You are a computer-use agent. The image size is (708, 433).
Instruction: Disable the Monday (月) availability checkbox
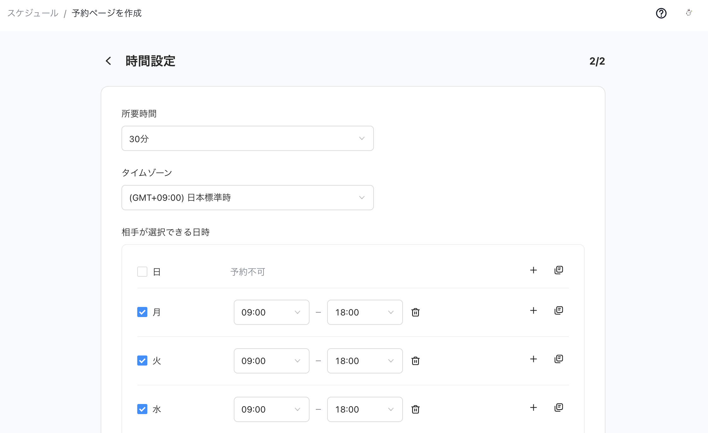pyautogui.click(x=142, y=312)
